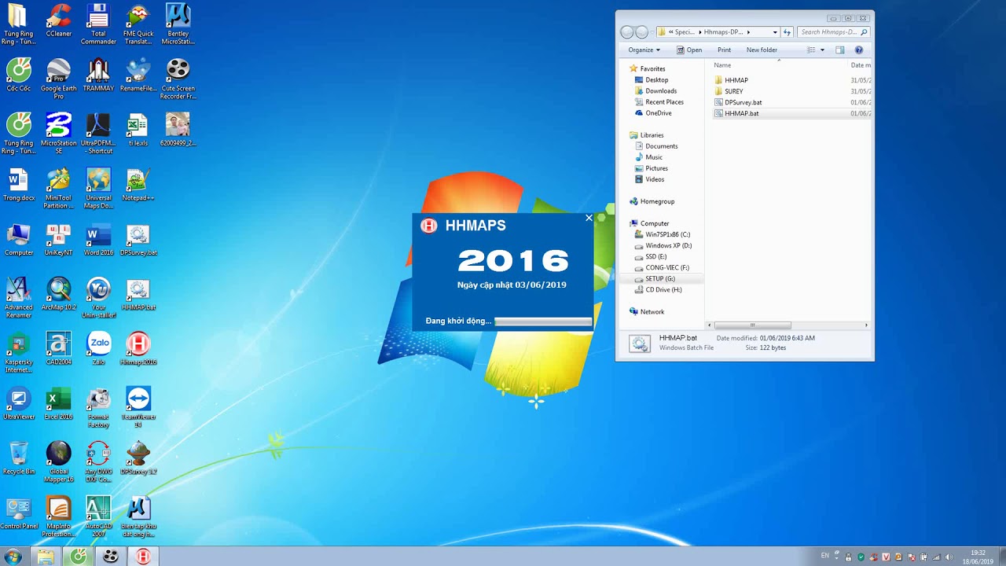Open the address bar previous locations dropdown
This screenshot has height=566, width=1006.
click(x=775, y=32)
